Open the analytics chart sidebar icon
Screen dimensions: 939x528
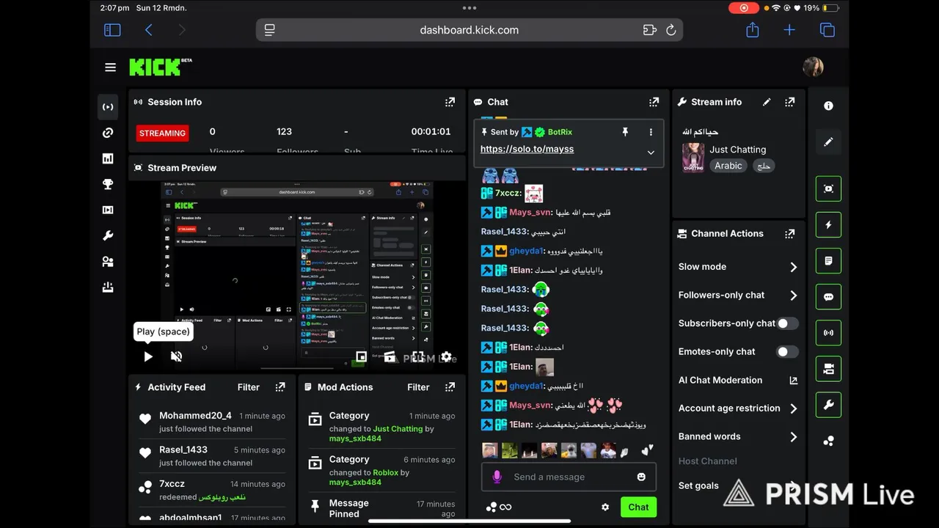(x=108, y=158)
